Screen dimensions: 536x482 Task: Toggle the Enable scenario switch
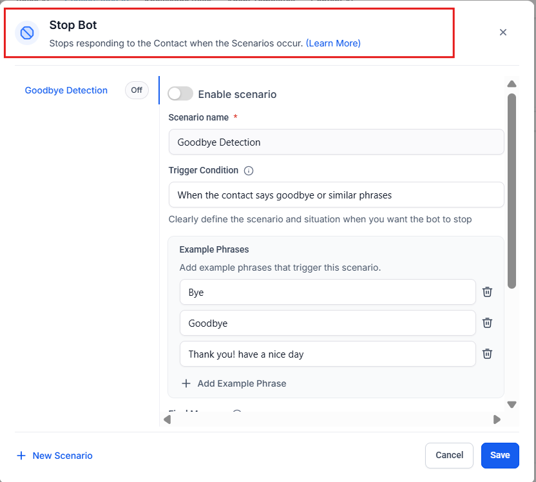[x=180, y=94]
